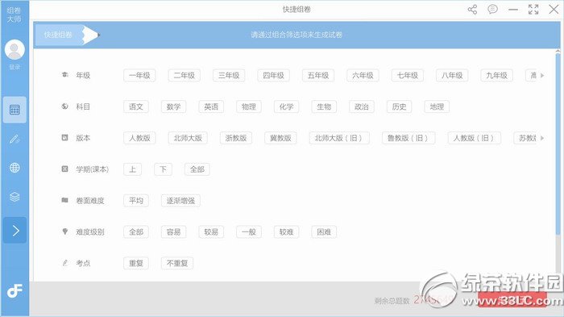Image resolution: width=564 pixels, height=317 pixels.
Task: Click the logo icon at sidebar bottom
Action: (15, 291)
